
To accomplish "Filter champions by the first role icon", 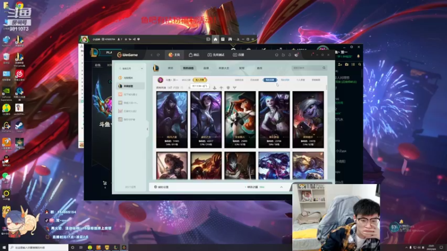I will click(215, 88).
